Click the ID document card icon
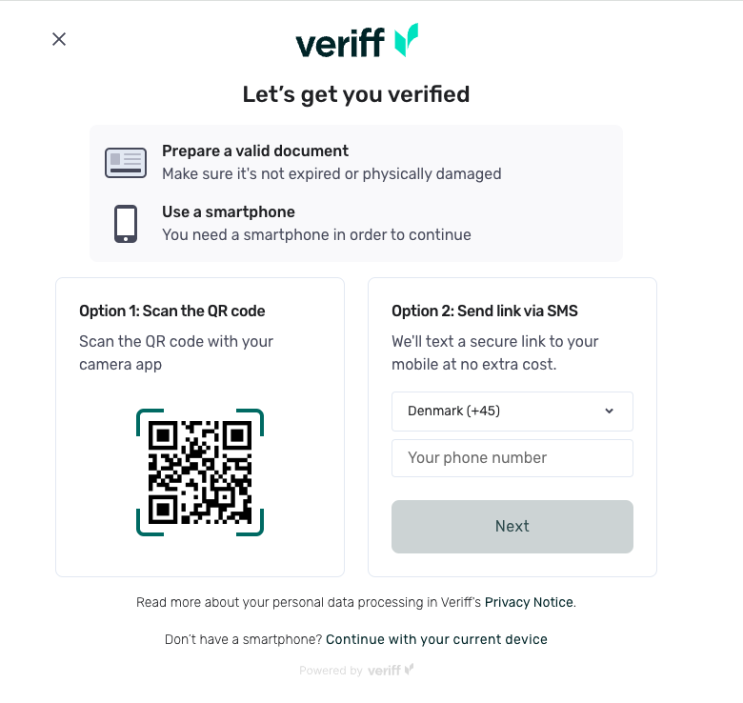 point(125,163)
